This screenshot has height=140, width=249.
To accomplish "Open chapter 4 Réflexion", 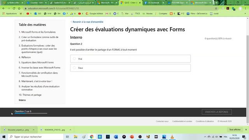I will [x=26, y=57].
